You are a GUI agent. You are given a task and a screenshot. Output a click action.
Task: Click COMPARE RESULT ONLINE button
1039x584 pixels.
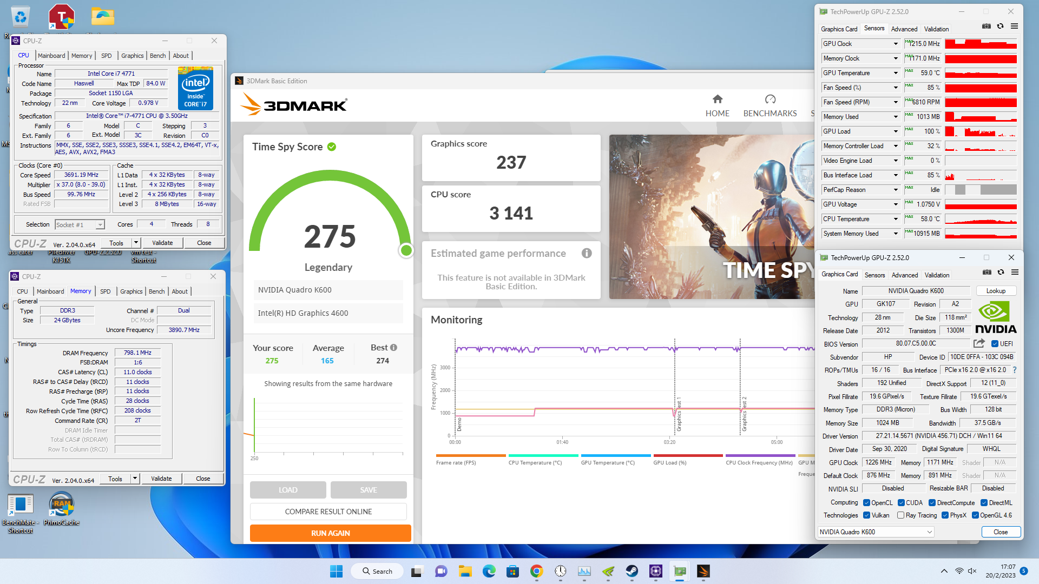pos(328,512)
